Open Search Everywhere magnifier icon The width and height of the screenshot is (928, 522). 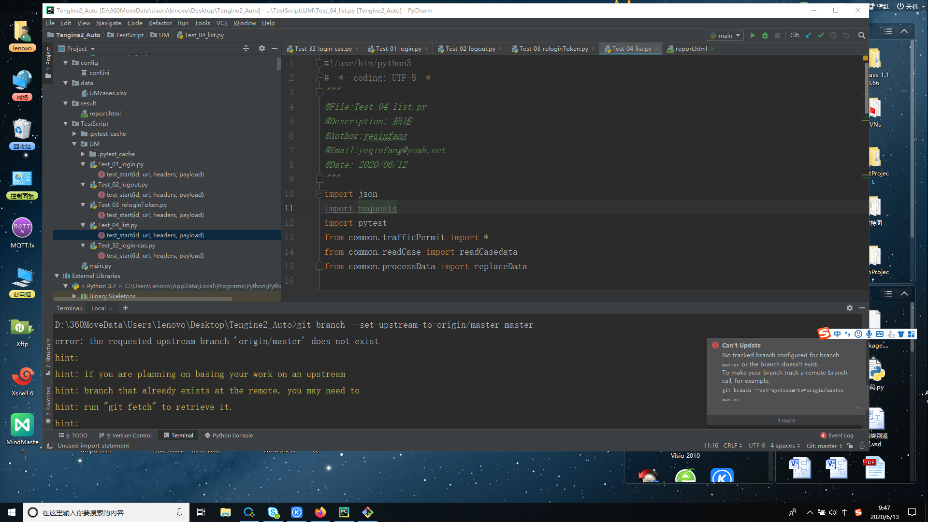point(861,35)
